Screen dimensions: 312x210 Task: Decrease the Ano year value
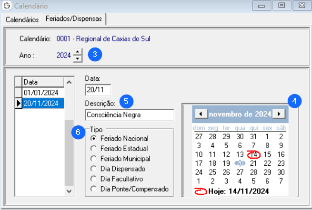coord(78,58)
